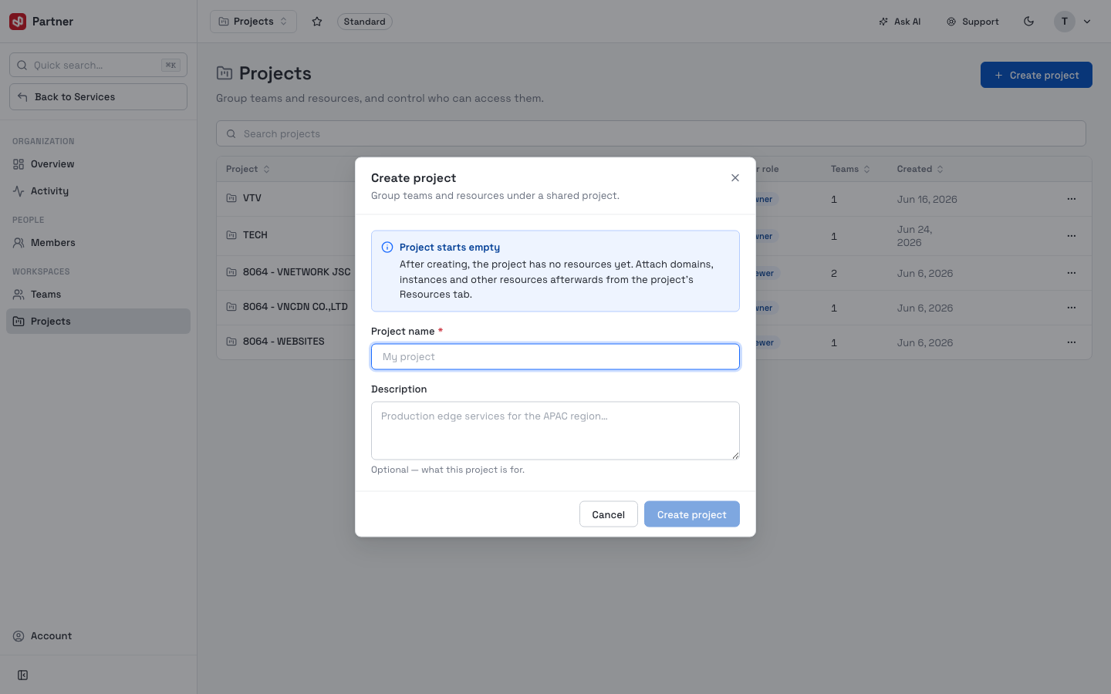Click folder icon beside 8064 - WEBSITES
The image size is (1111, 694).
coord(231,342)
